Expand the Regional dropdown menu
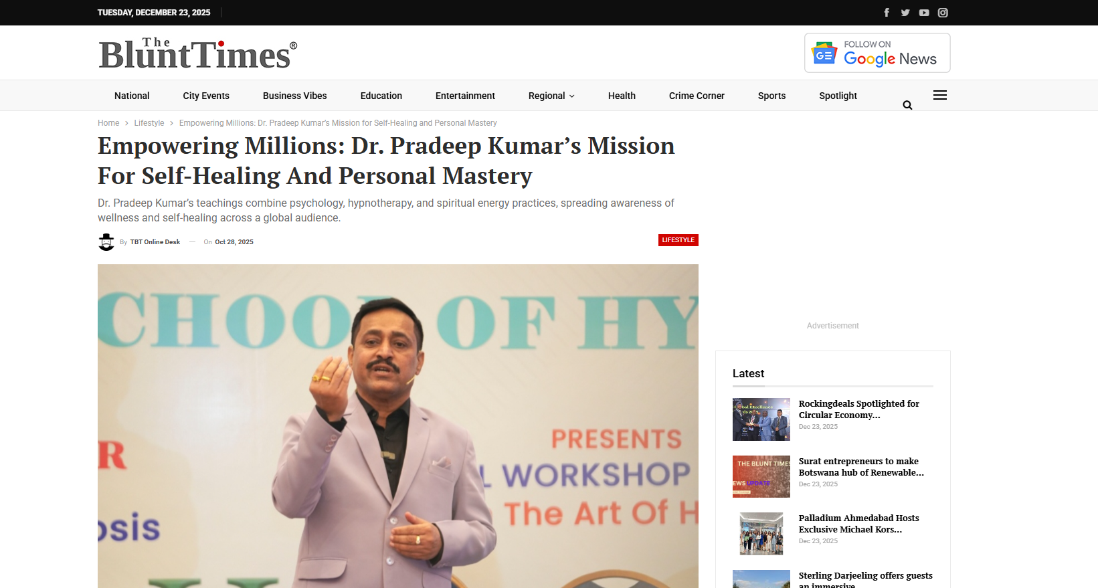Viewport: 1098px width, 588px height. point(551,96)
